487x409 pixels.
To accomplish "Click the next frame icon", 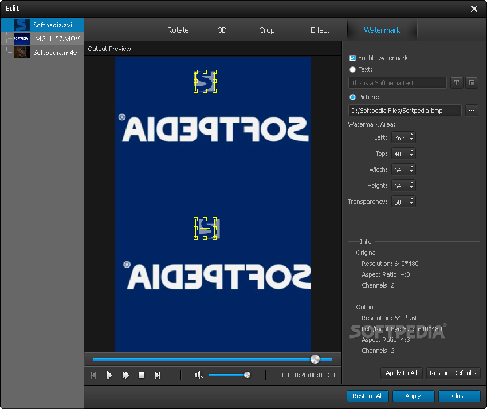I will (158, 375).
